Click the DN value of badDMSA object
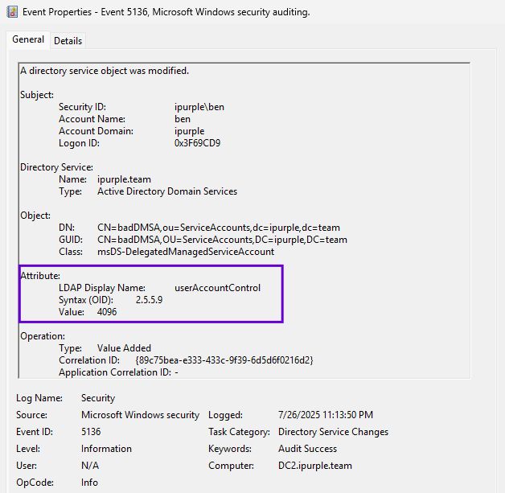505x493 pixels. [218, 228]
